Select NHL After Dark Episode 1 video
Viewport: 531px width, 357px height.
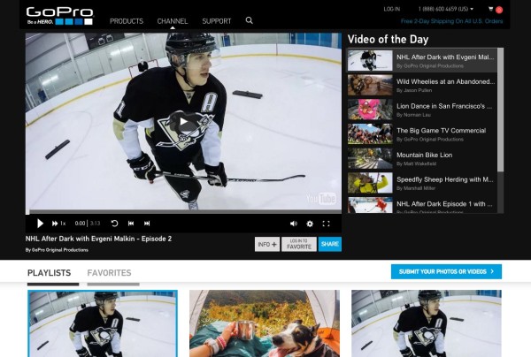(422, 205)
